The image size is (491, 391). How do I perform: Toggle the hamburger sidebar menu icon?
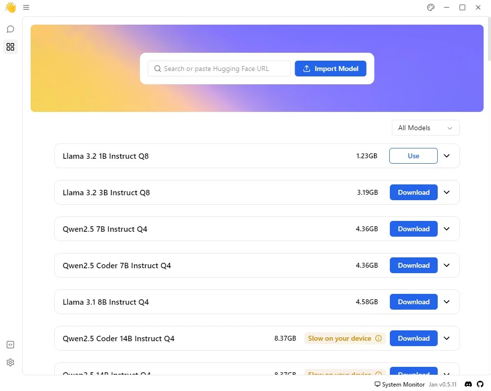[26, 7]
